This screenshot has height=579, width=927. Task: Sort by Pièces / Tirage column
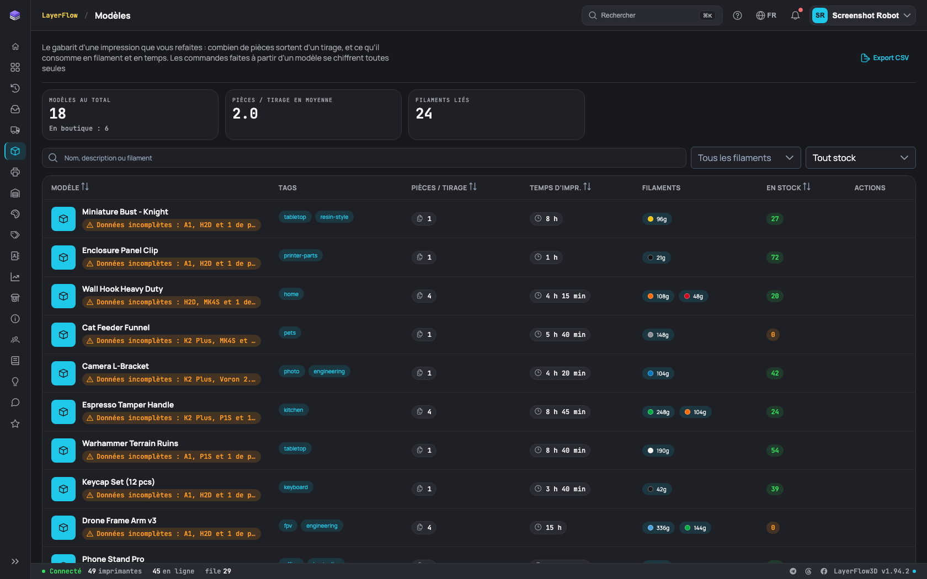point(444,187)
